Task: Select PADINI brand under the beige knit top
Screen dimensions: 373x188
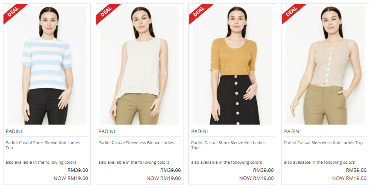Action: click(x=292, y=131)
